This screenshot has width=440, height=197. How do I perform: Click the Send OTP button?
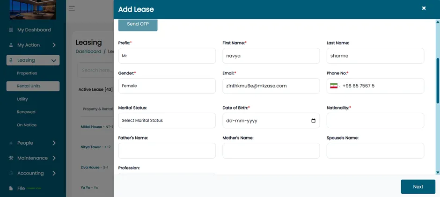[x=138, y=24]
